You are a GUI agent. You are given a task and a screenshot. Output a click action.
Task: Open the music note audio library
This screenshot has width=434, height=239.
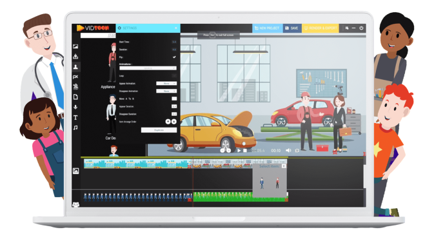tap(75, 128)
